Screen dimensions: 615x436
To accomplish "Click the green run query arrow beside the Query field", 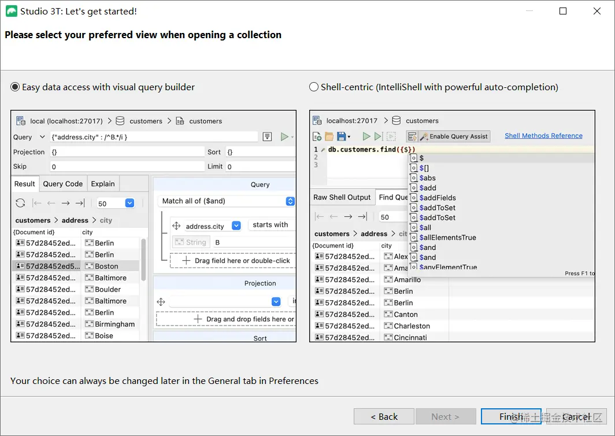I will coord(284,137).
